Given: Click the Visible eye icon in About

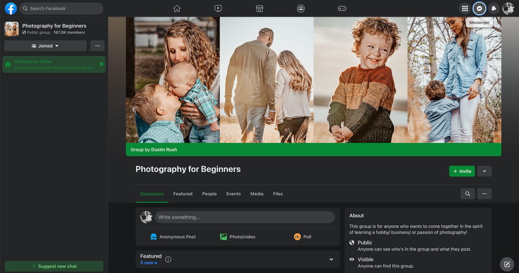Looking at the screenshot, I should coord(352,259).
